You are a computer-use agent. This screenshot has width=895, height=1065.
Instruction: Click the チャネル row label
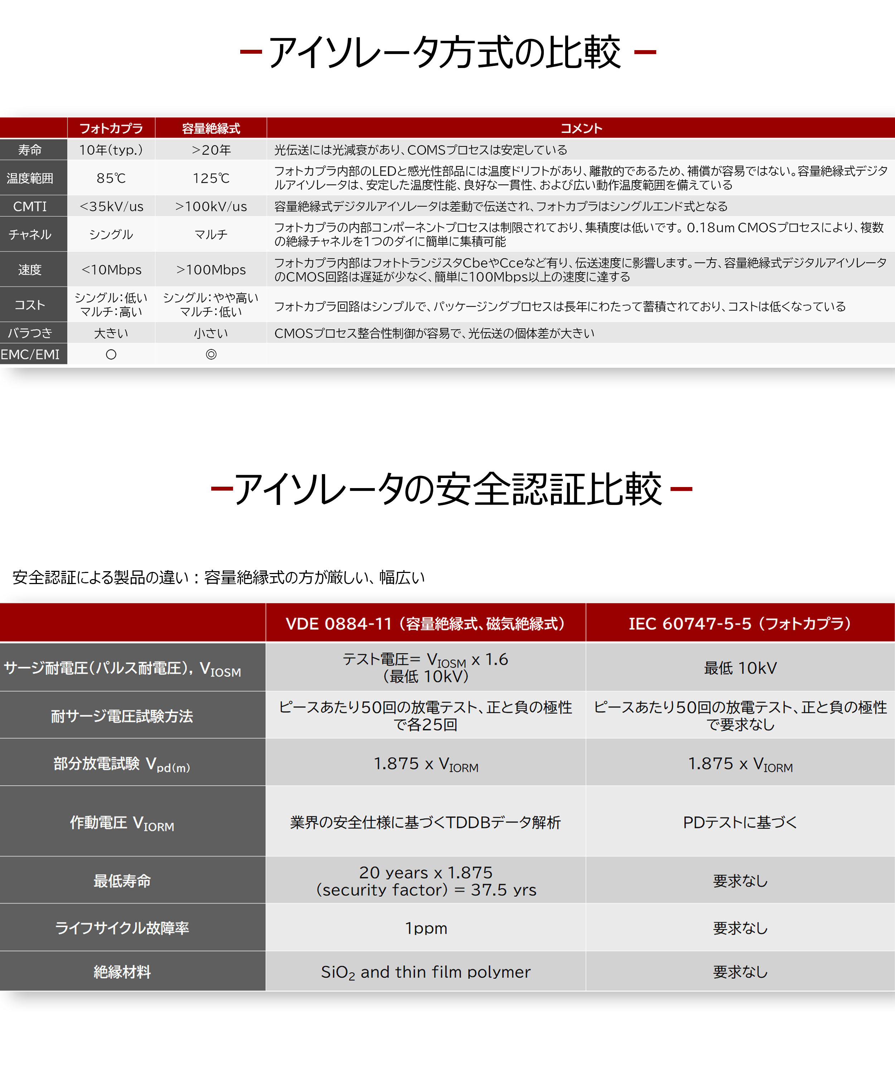30,235
